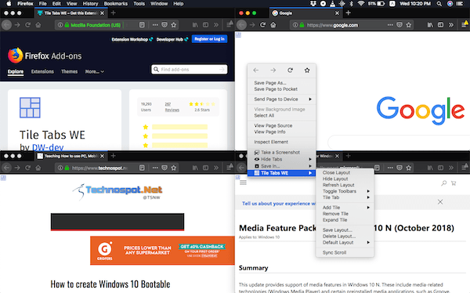
Task: Expand Toggle Toolbars submenu
Action: coord(345,191)
